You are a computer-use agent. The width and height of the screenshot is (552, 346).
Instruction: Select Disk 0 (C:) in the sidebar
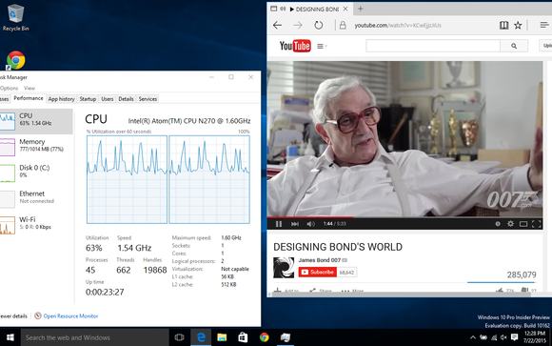(36, 173)
